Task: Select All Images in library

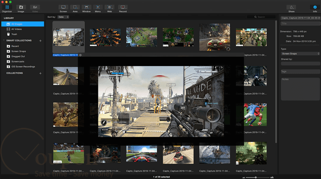Action: (x=23, y=24)
